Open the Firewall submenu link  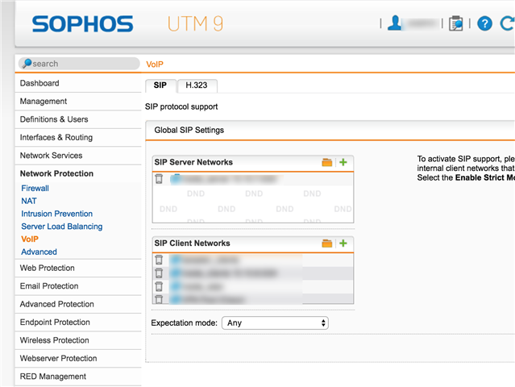tap(35, 188)
